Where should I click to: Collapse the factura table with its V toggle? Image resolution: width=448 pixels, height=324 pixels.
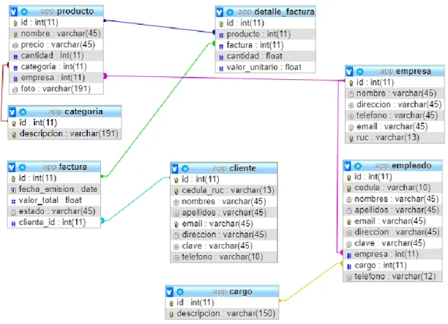(12, 167)
